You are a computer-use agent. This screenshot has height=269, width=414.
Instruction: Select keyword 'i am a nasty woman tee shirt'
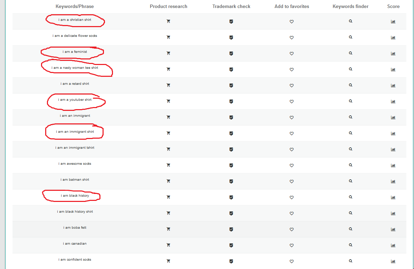75,68
